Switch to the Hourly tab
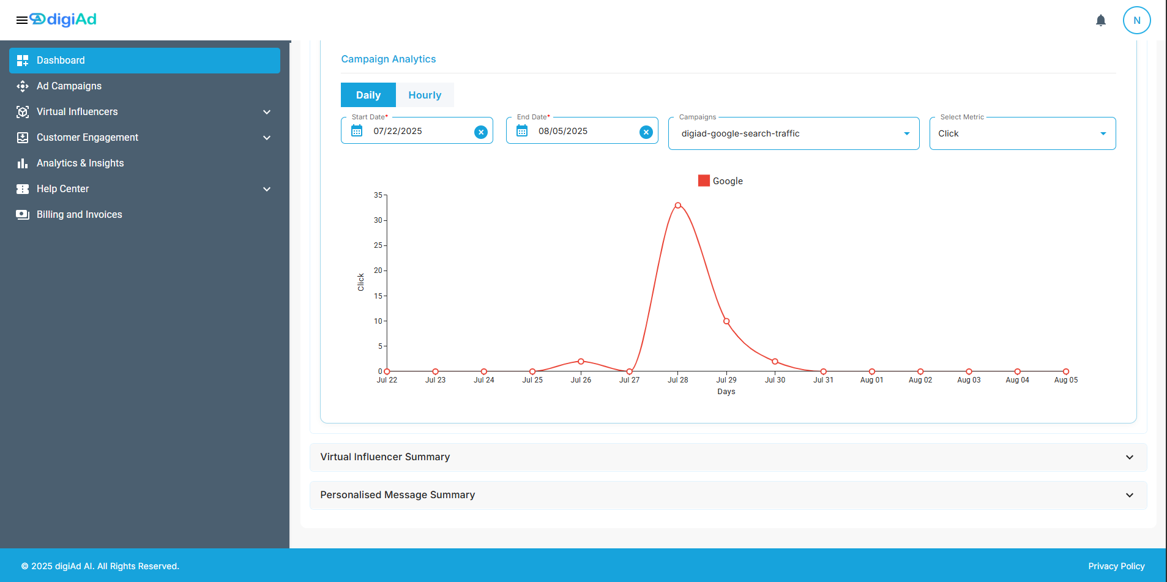This screenshot has height=582, width=1167. (425, 95)
